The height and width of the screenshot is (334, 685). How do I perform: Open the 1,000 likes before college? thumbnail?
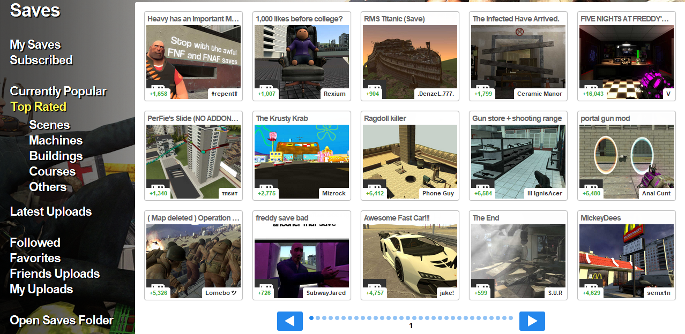tap(302, 62)
